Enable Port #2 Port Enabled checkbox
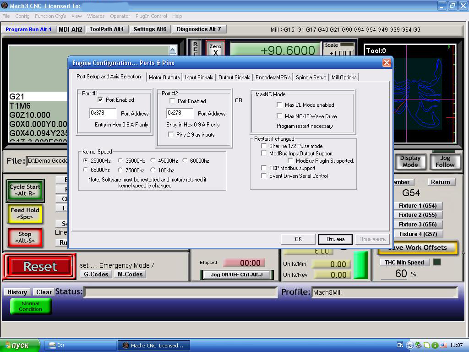 172,101
